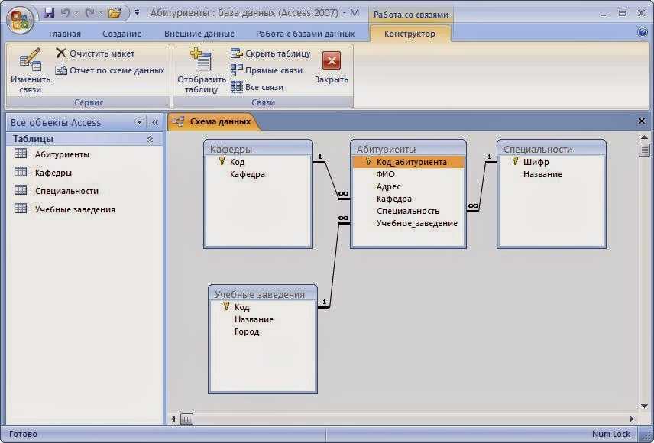The image size is (654, 443).
Task: Click the horizontal scrollbar thumb
Action: [186, 419]
